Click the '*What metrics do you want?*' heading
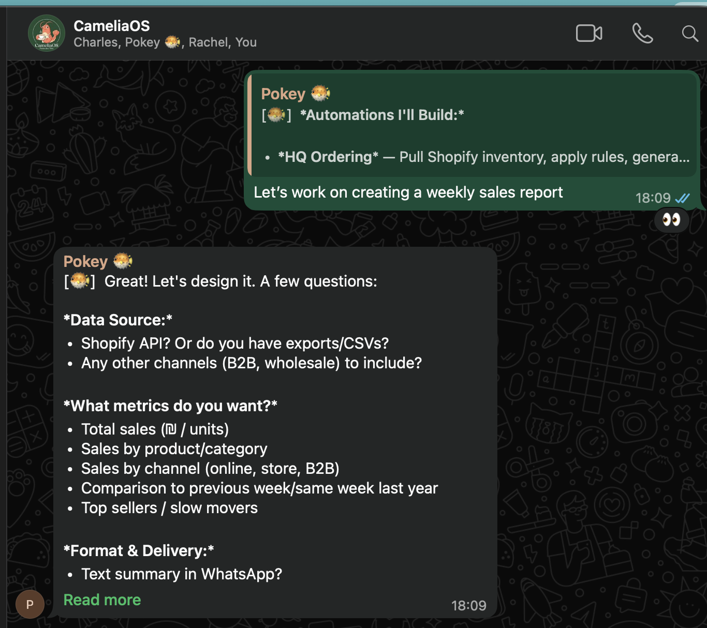The height and width of the screenshot is (628, 707). pyautogui.click(x=170, y=406)
